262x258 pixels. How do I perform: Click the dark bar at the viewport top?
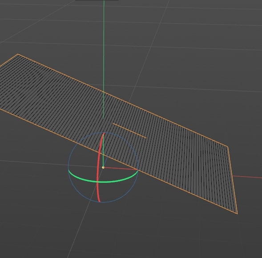pos(97,0)
